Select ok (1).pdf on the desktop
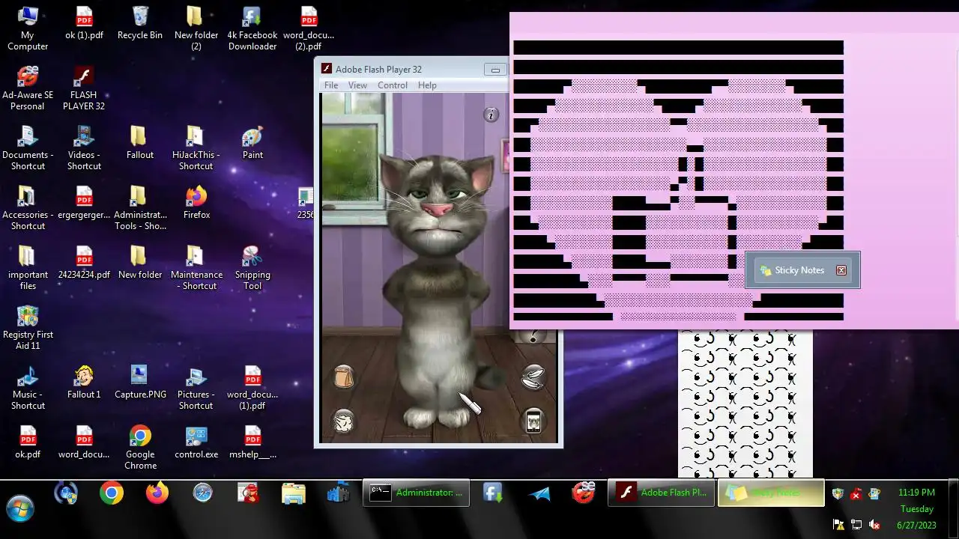 [84, 23]
